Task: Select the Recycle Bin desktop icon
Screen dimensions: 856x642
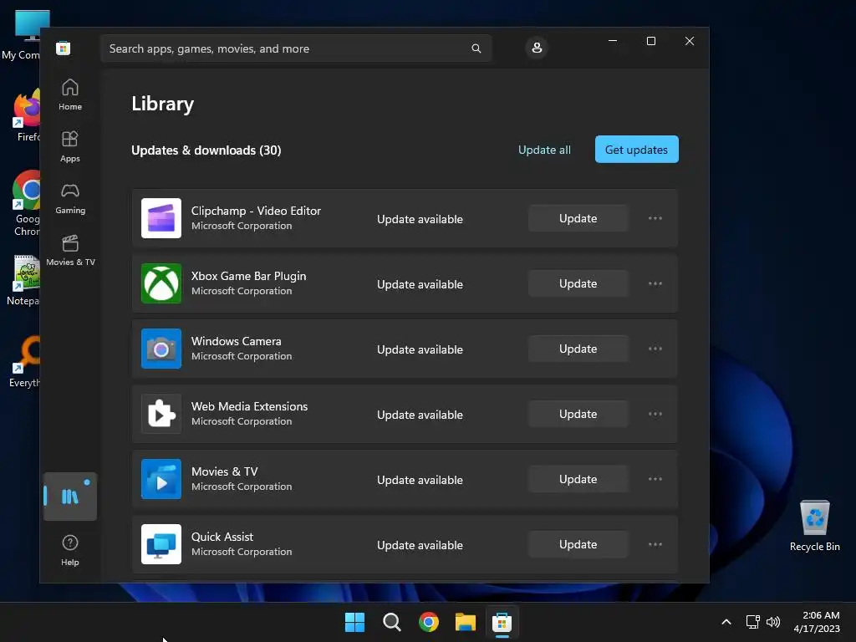Action: (x=814, y=526)
